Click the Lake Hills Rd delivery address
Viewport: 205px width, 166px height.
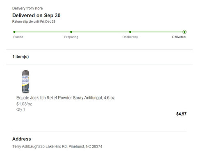pyautogui.click(x=57, y=147)
